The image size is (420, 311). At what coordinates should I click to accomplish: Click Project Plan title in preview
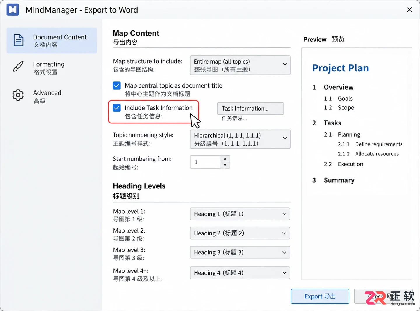(340, 68)
